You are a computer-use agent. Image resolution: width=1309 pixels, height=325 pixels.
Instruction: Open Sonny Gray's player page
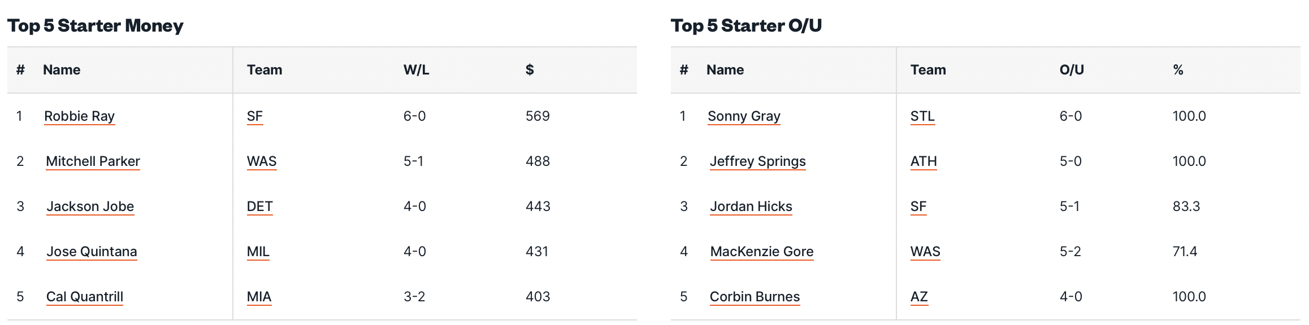(744, 116)
